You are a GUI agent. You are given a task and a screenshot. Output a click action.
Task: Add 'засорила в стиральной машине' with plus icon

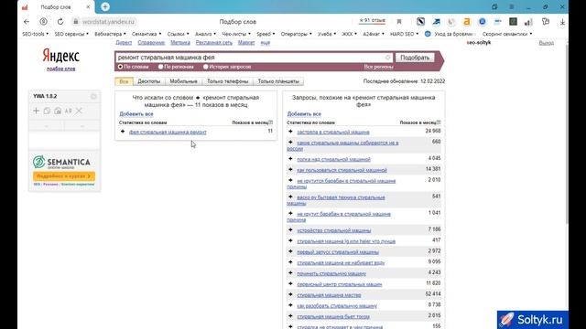click(x=290, y=132)
